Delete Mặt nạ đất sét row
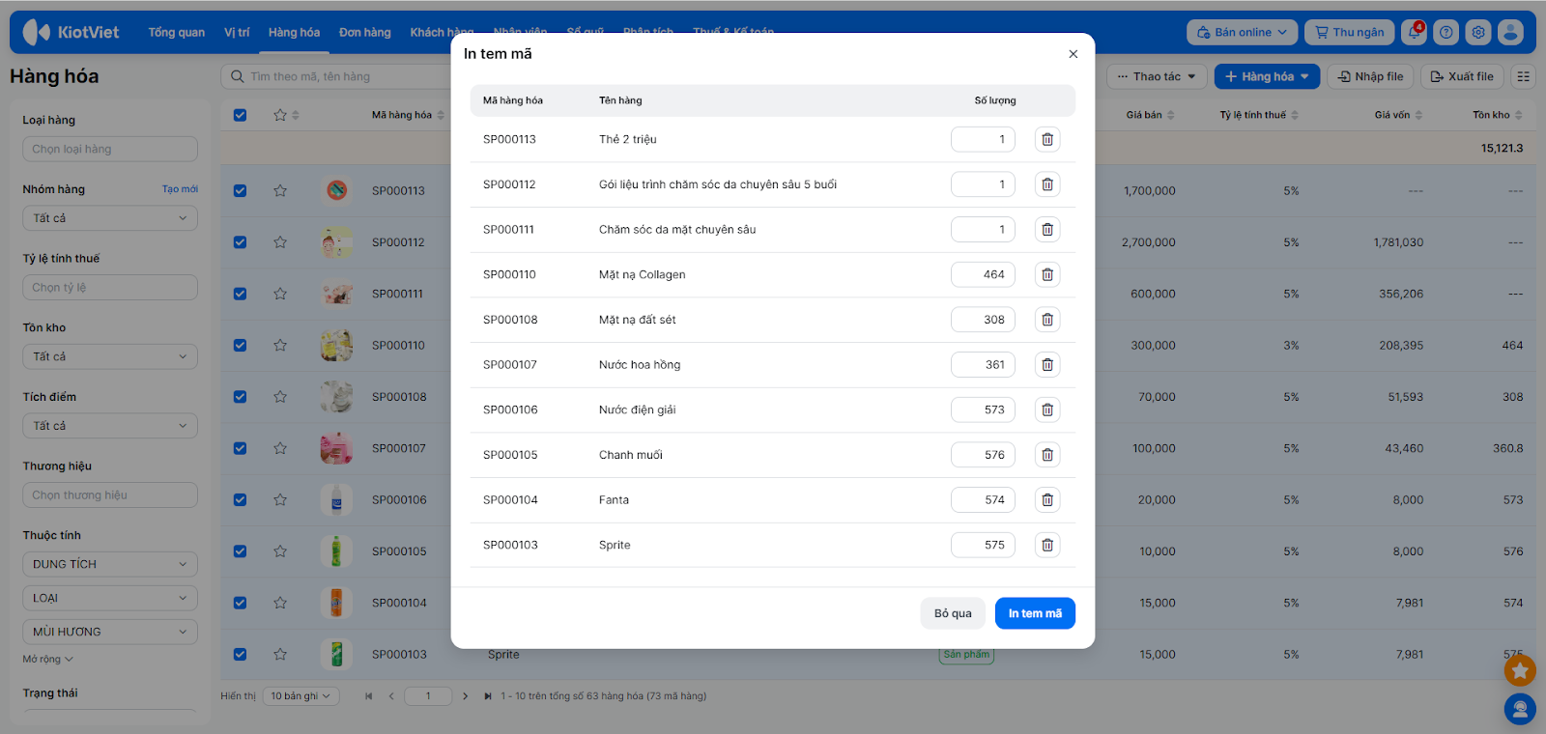 (x=1047, y=320)
